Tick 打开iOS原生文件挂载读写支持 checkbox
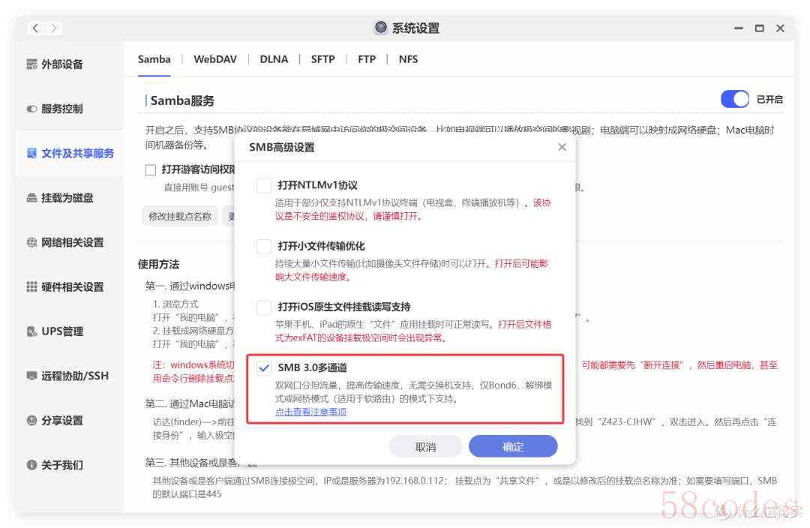The image size is (810, 528). [264, 307]
